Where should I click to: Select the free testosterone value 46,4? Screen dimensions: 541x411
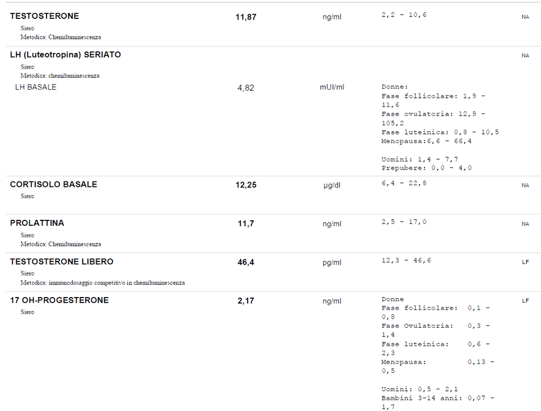click(x=246, y=262)
